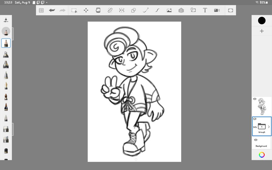Viewport: 272px width, 170px height.
Task: Select the black marker at palette bottom
Action: click(x=6, y=151)
